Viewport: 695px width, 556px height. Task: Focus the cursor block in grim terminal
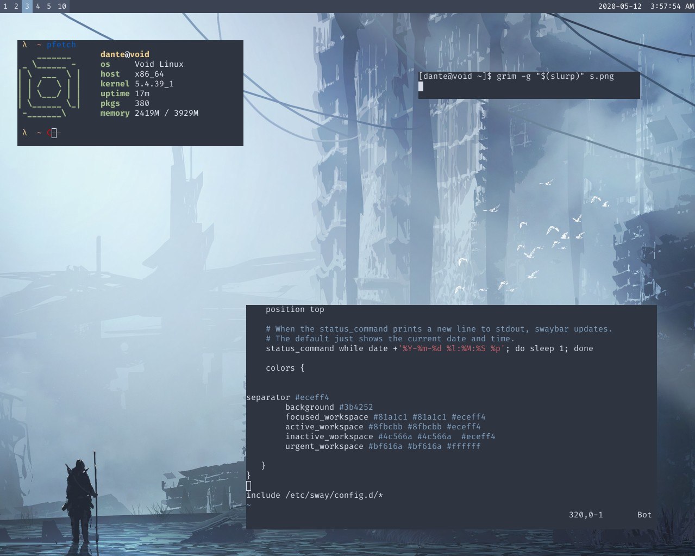(x=421, y=86)
